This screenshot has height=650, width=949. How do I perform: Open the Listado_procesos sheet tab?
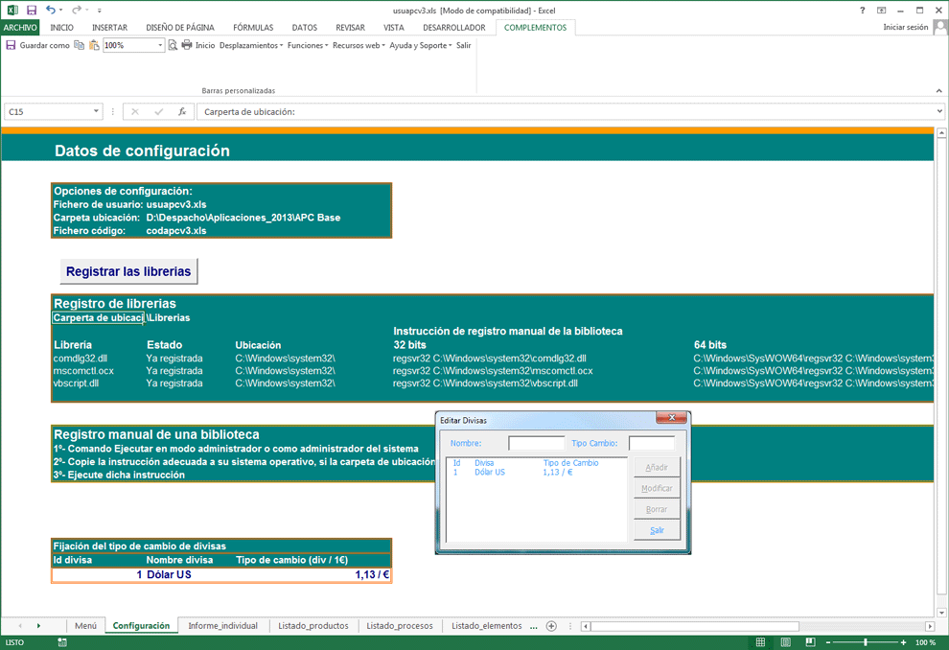pyautogui.click(x=400, y=626)
